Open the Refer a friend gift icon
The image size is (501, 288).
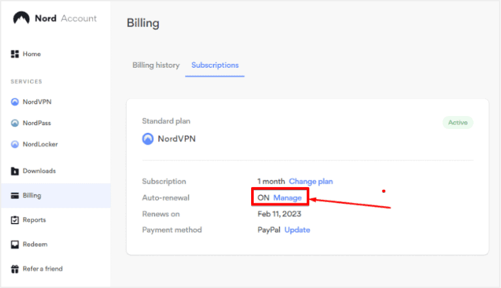[15, 268]
